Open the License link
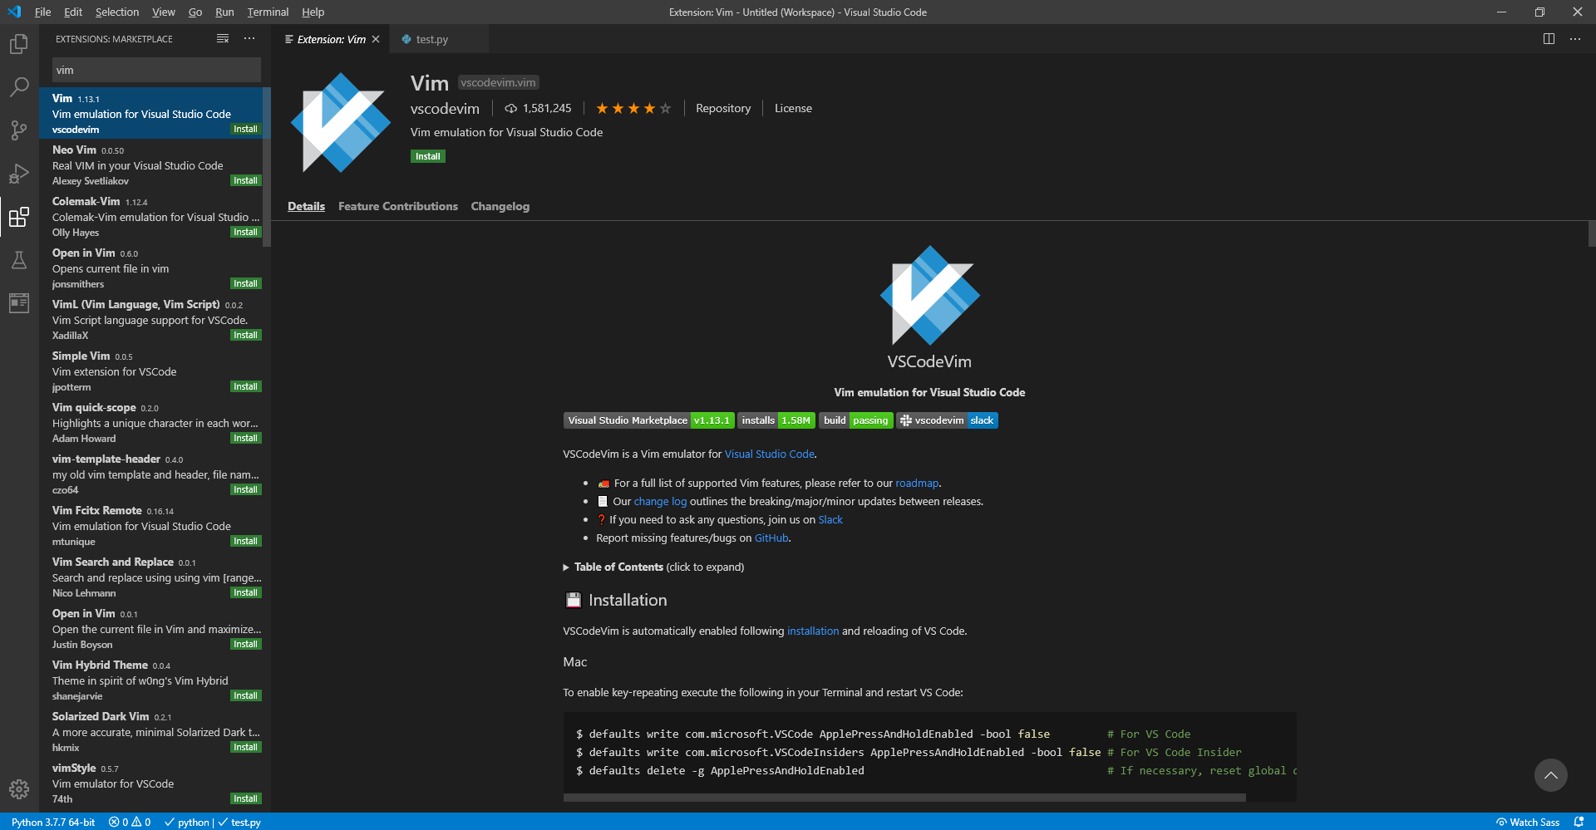The image size is (1596, 830). [793, 108]
